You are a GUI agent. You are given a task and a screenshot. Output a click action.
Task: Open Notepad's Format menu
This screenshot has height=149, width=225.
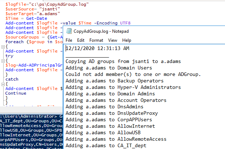[x=96, y=40]
